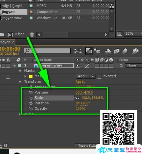Open the composition mini-flowchart icon

(x=78, y=51)
